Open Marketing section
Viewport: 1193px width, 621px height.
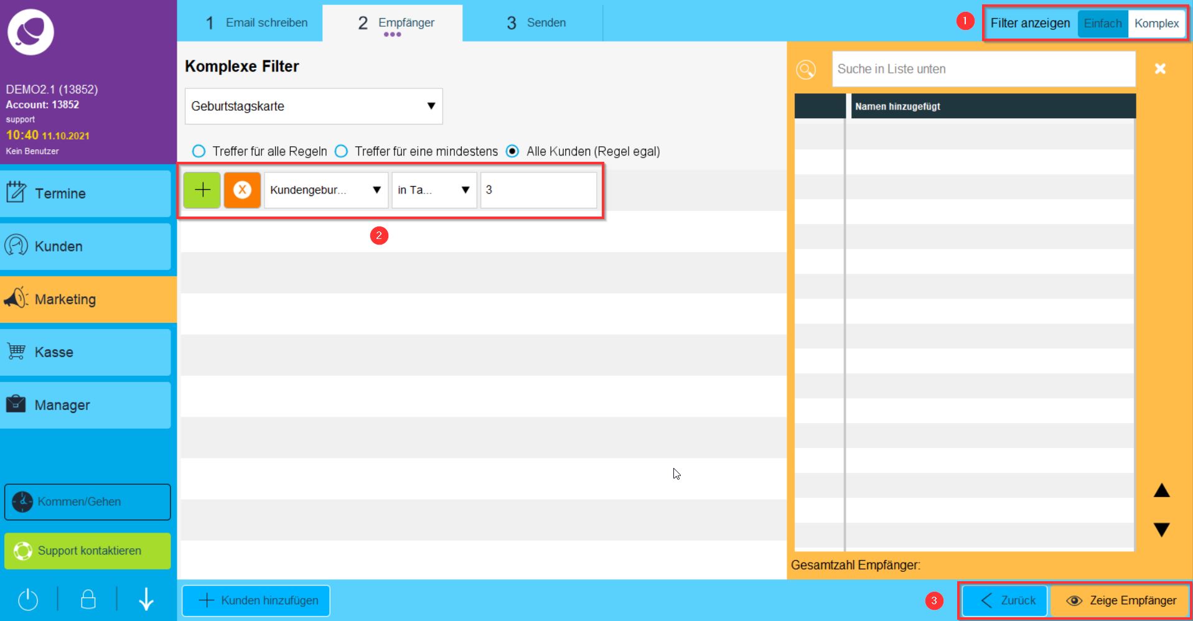pos(88,299)
